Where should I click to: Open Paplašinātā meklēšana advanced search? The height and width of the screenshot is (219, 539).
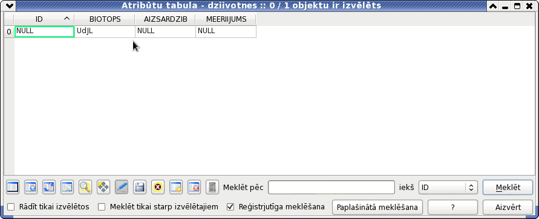(x=377, y=208)
